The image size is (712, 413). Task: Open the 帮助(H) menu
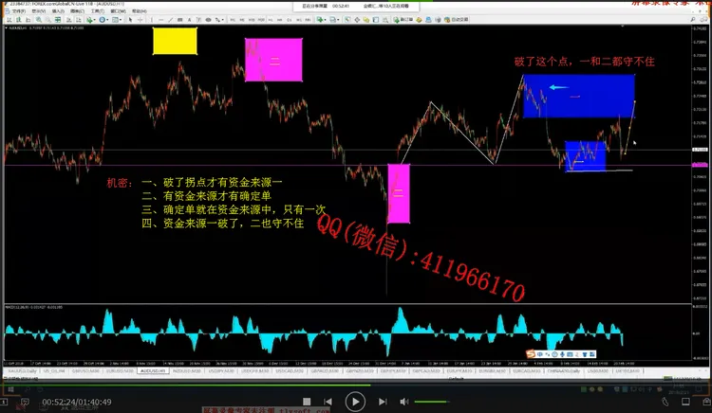tap(140, 11)
